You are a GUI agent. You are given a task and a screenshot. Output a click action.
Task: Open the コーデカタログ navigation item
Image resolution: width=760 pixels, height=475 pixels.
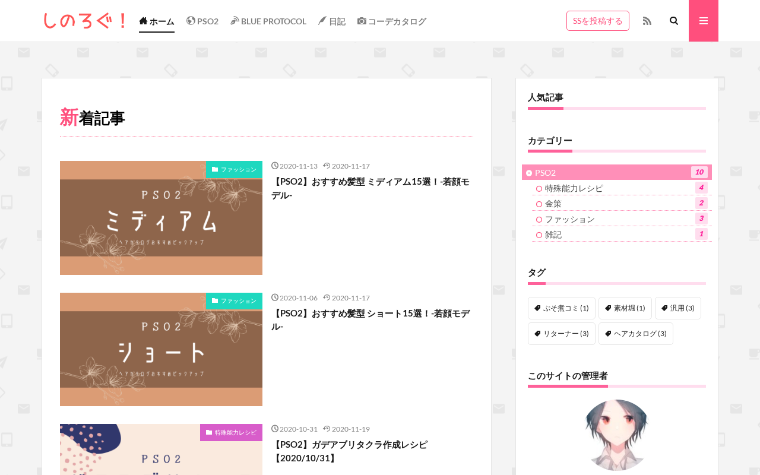392,21
